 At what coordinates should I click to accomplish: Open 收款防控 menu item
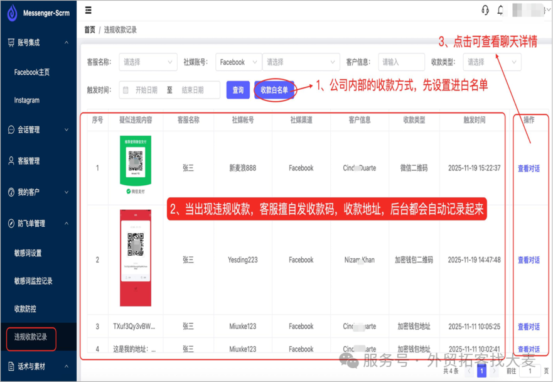click(x=25, y=309)
